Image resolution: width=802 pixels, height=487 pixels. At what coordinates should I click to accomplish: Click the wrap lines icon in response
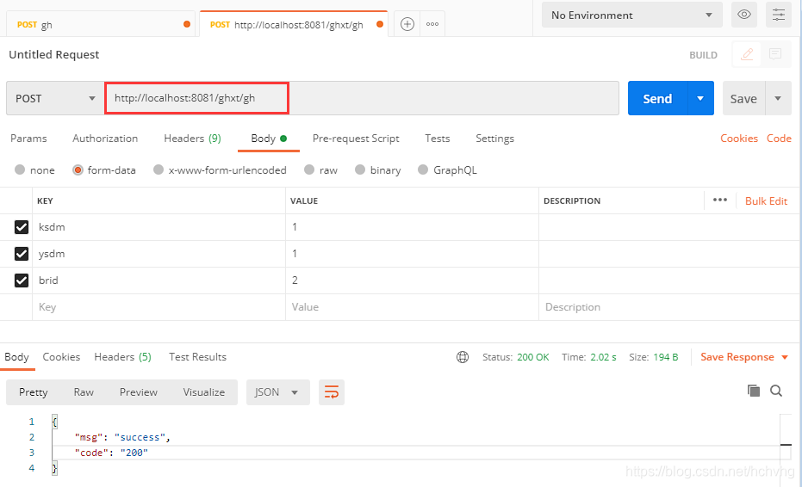coord(331,392)
